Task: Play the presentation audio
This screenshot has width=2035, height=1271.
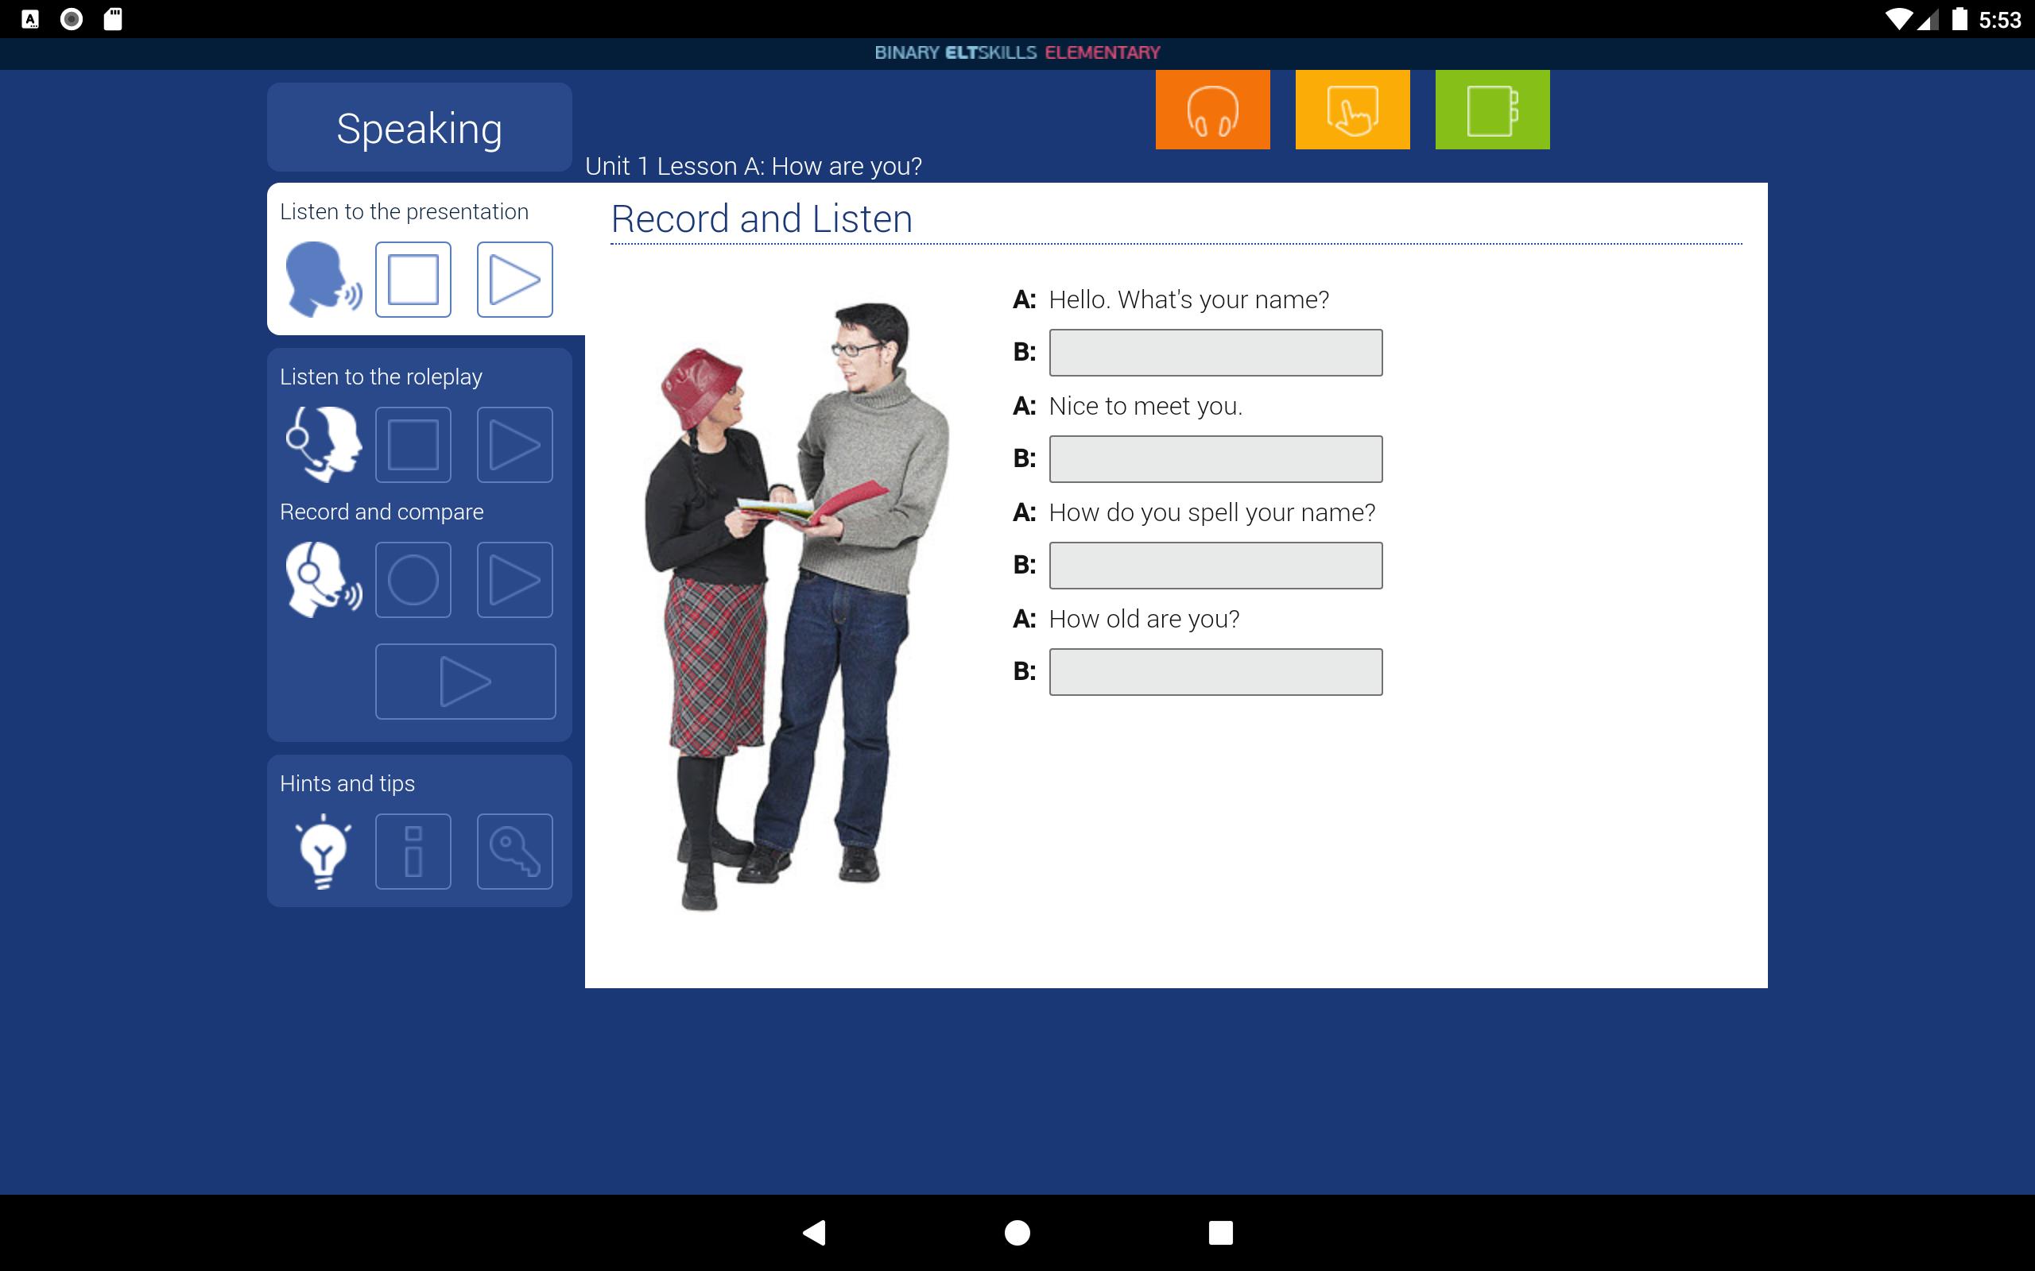Action: click(x=514, y=279)
